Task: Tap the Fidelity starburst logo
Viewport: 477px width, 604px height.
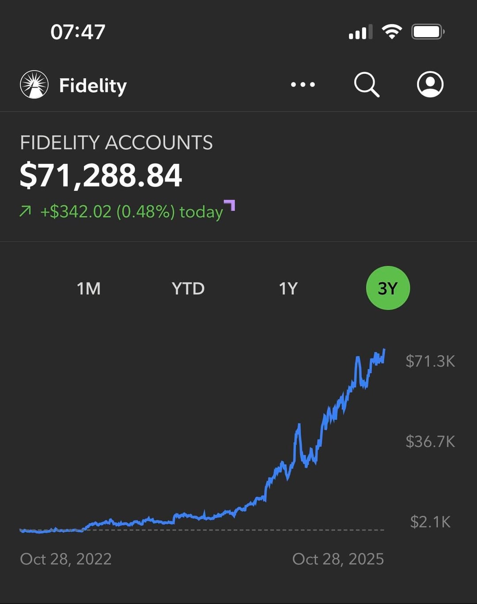Action: (x=34, y=84)
